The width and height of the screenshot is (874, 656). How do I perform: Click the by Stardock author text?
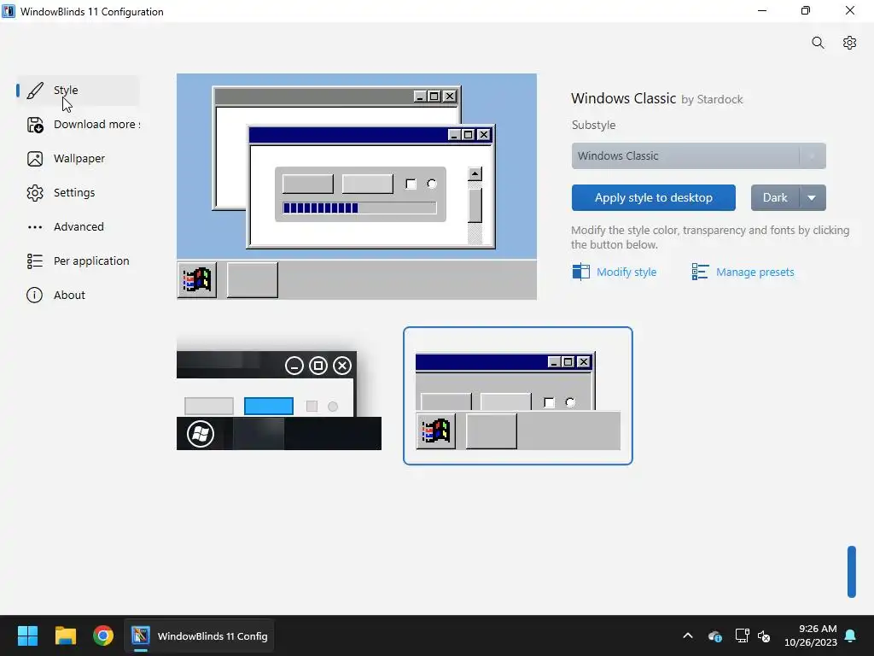(x=712, y=99)
